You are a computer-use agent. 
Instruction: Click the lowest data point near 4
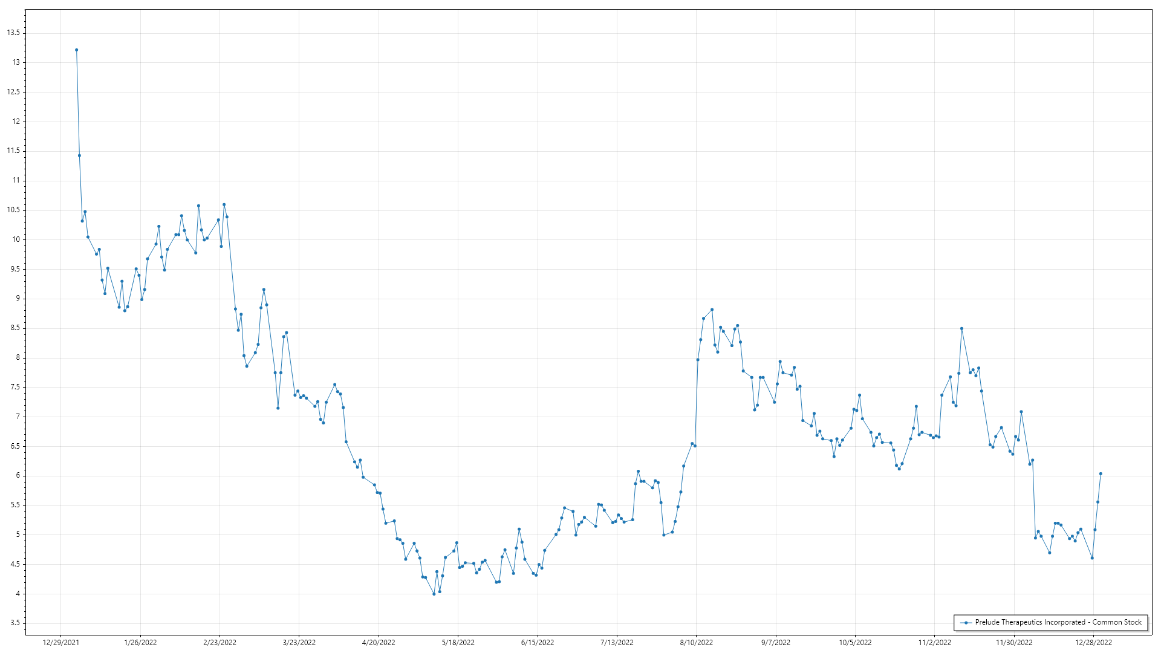click(x=434, y=594)
